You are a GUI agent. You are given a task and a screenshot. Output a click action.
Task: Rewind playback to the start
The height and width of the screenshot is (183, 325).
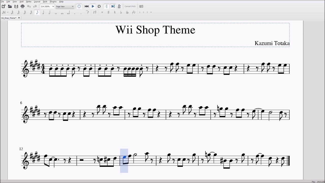coord(87,6)
